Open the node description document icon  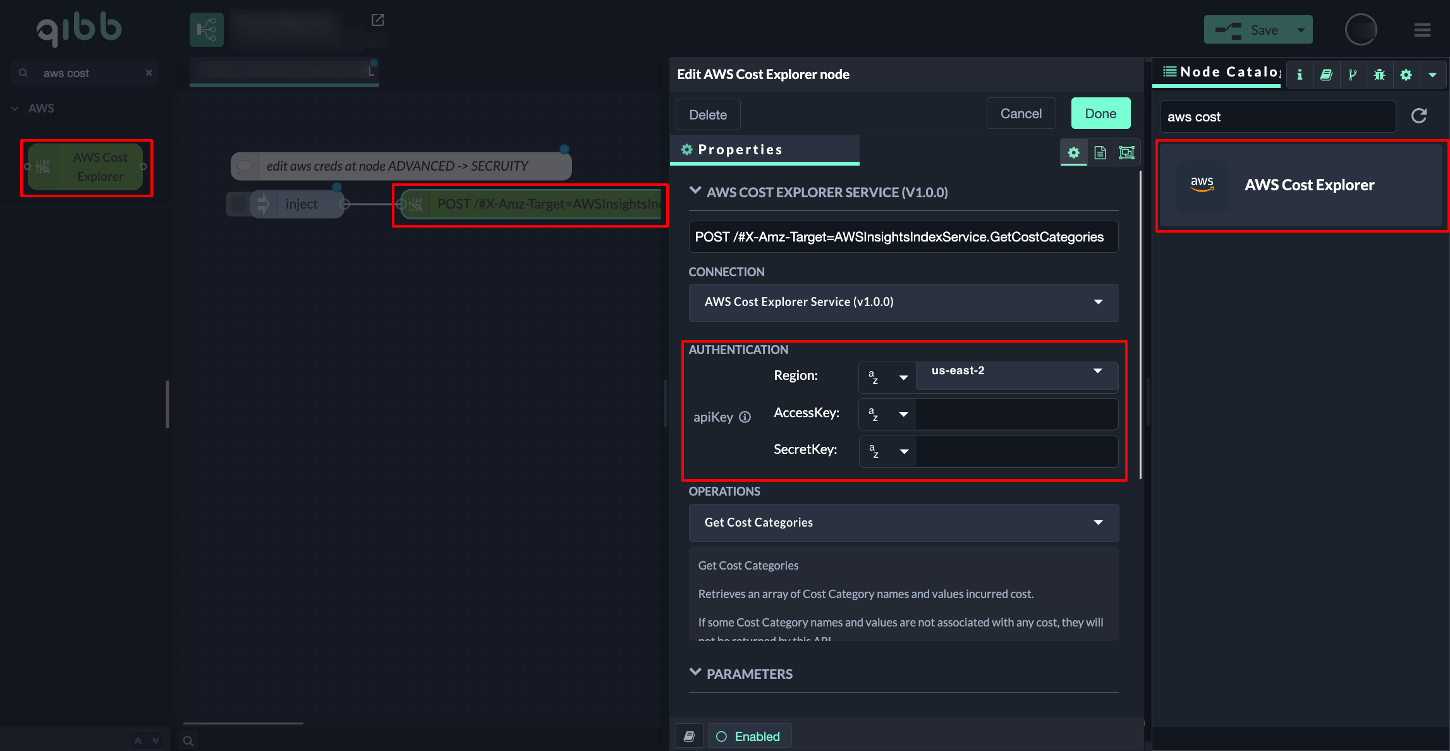pos(1100,152)
